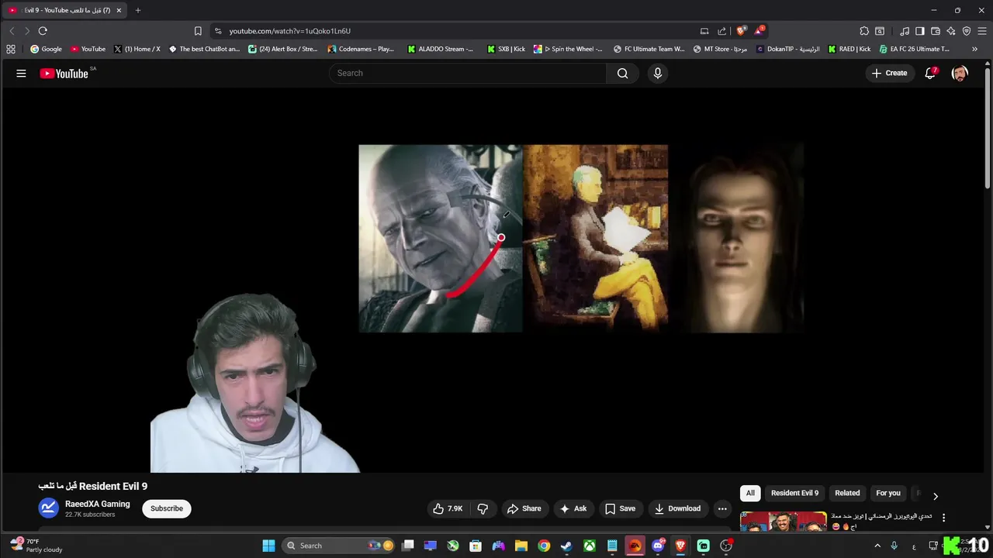Bookmark this page with the bookmark icon
Screen dimensions: 993x558
(198, 31)
